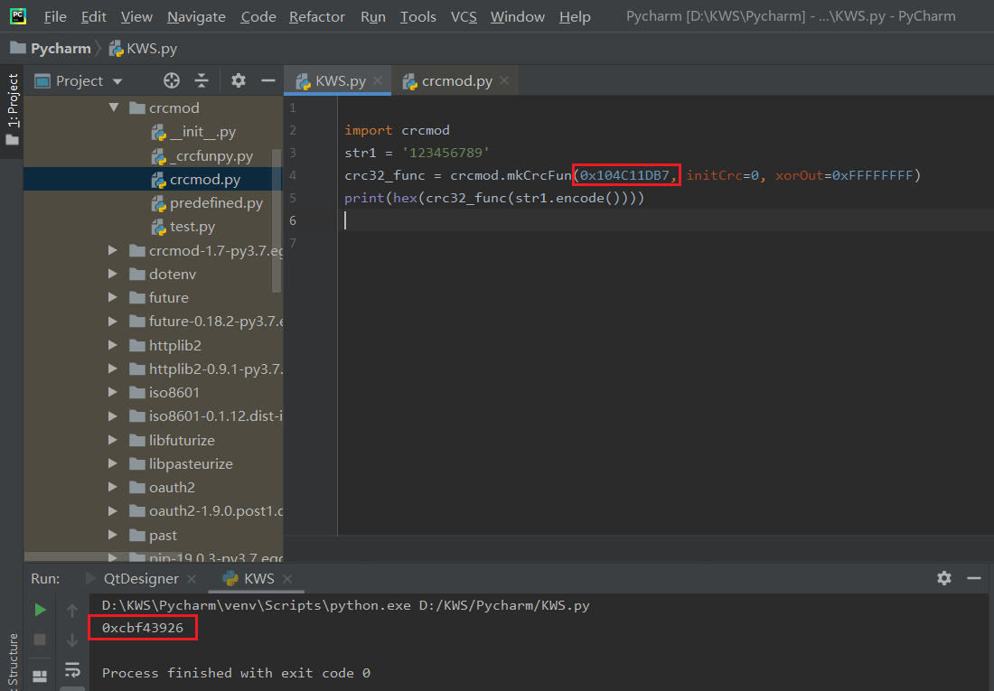The width and height of the screenshot is (994, 691).
Task: Toggle soft-wrap icon in Run toolbar
Action: coord(72,669)
